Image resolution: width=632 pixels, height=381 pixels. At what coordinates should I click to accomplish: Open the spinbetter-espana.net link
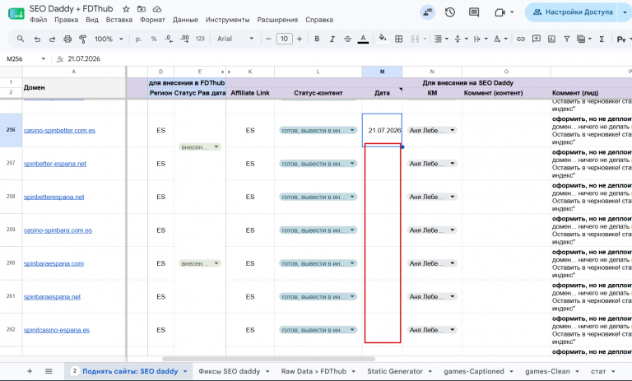click(x=55, y=164)
